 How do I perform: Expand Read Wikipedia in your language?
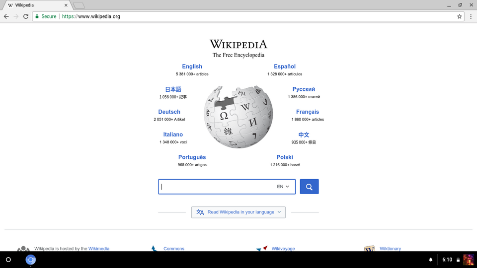pyautogui.click(x=238, y=212)
